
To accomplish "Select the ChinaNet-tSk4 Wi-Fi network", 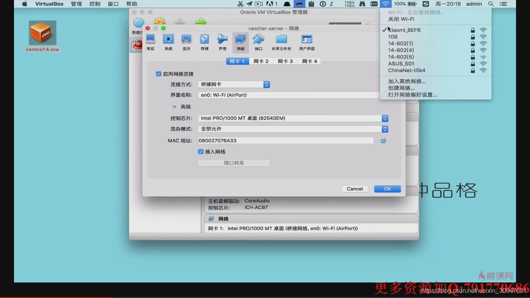I will tap(436, 70).
